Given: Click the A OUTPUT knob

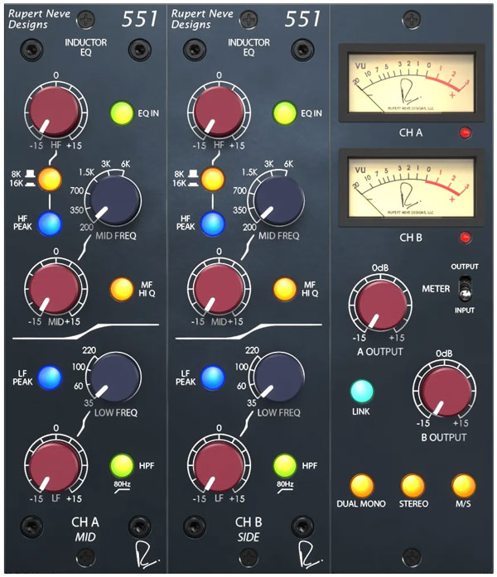Looking at the screenshot, I should click(x=380, y=305).
